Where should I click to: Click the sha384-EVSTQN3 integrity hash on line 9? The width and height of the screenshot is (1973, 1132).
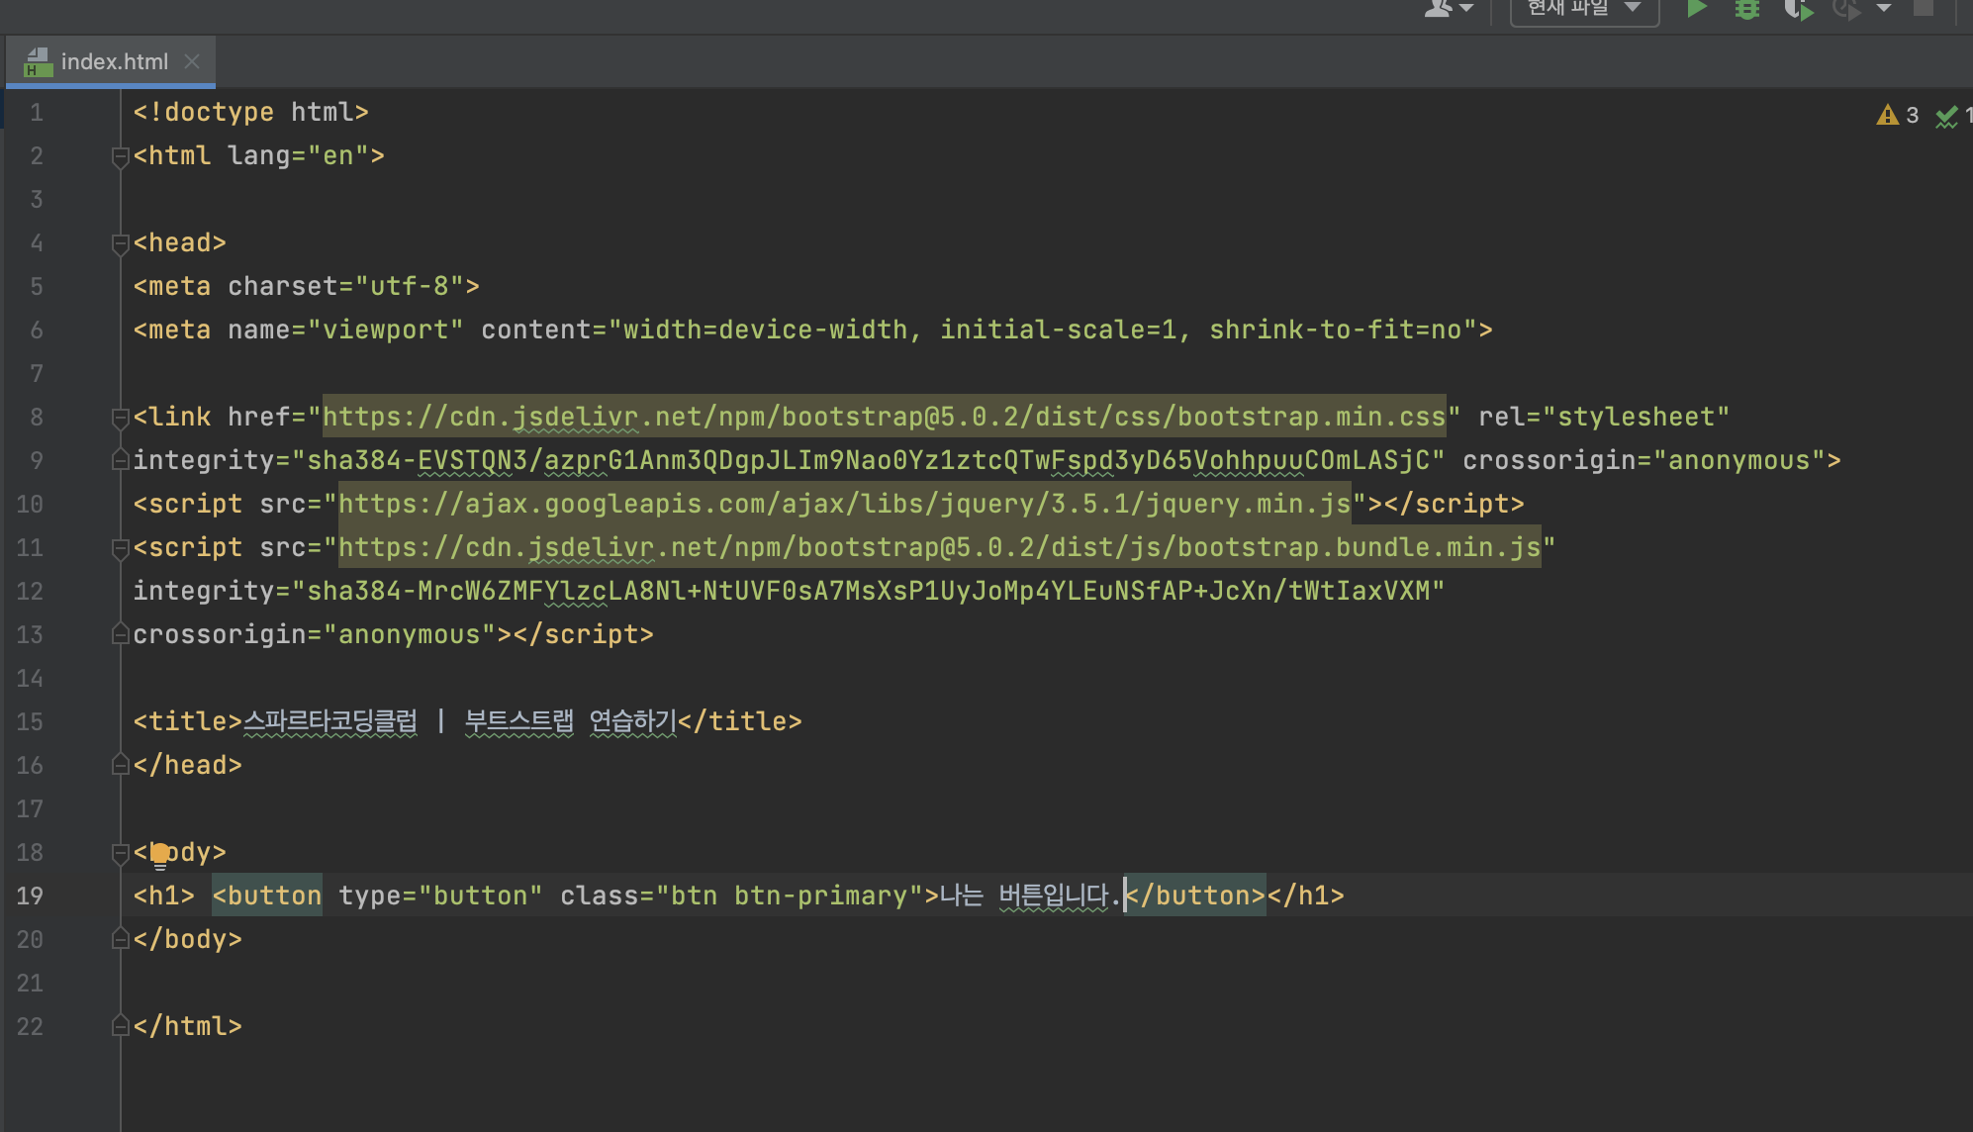point(869,460)
